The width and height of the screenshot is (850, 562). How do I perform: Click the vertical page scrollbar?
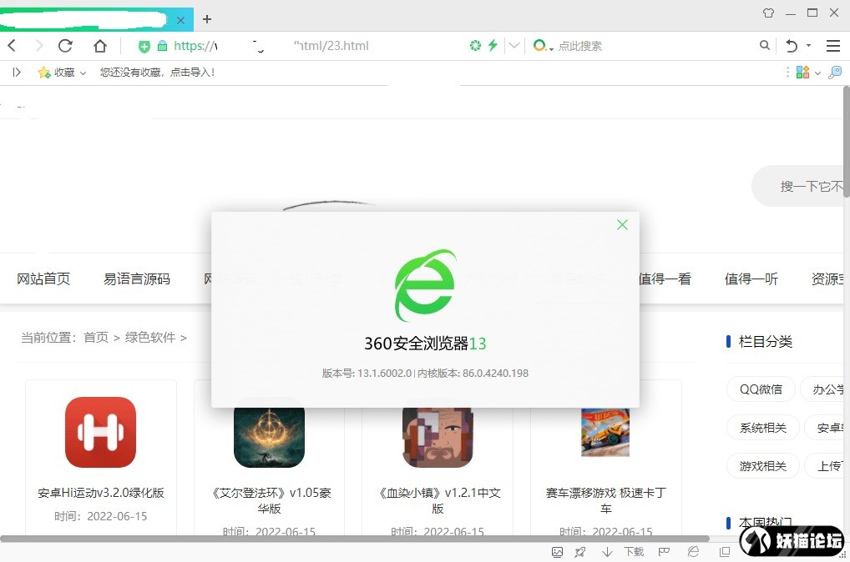click(846, 143)
